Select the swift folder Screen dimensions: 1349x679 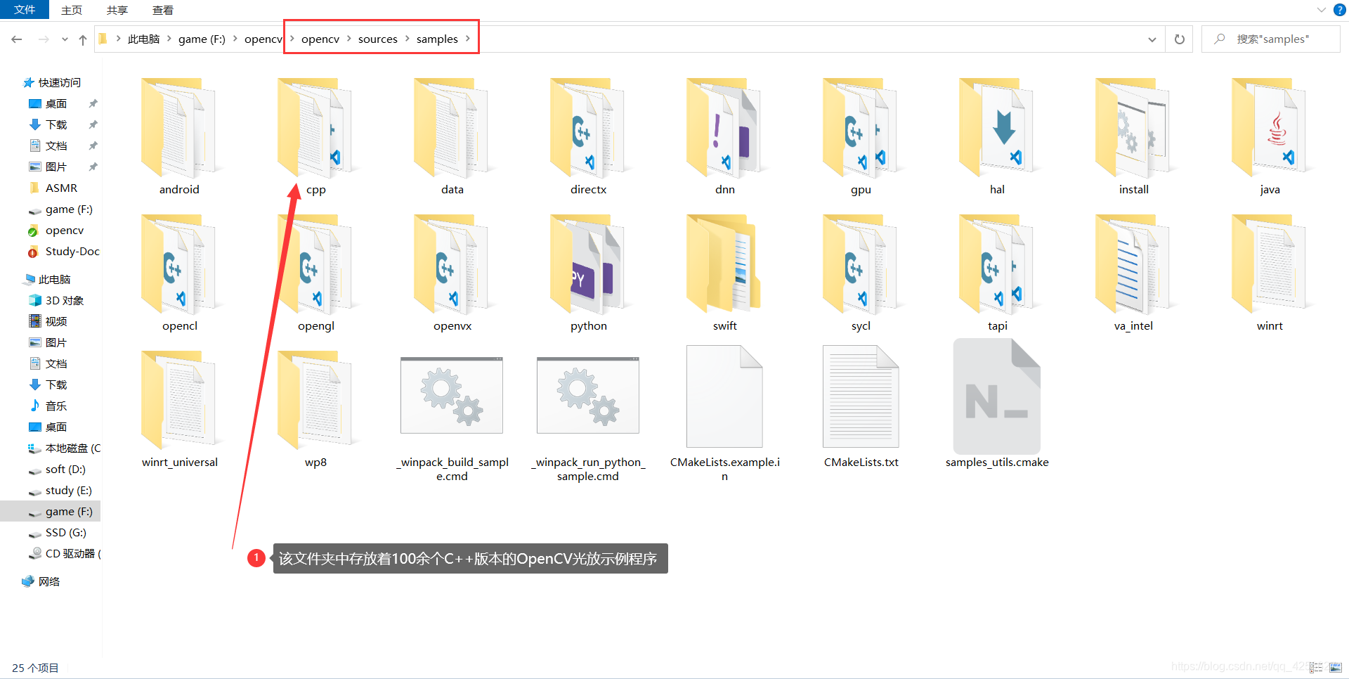(x=724, y=272)
